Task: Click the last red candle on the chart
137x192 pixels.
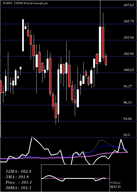Action: [x=106, y=60]
